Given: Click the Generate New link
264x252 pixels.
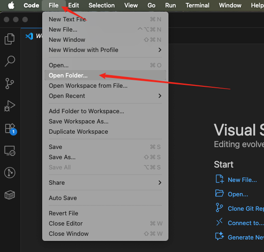Looking at the screenshot, I should (246, 237).
